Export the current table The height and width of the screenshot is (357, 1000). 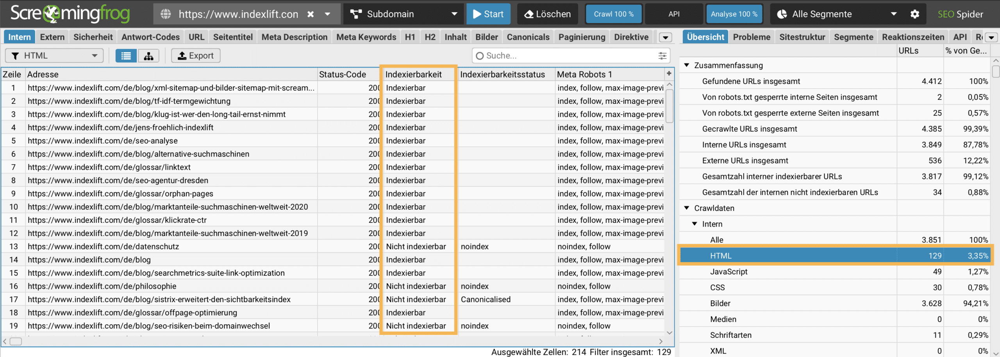coord(196,55)
